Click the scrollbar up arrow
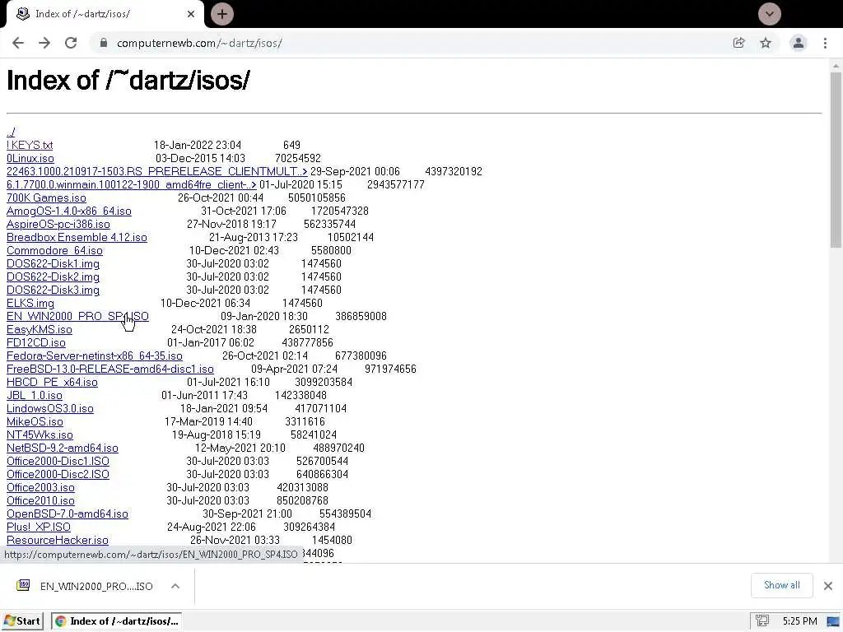Image resolution: width=843 pixels, height=632 pixels. click(x=836, y=66)
